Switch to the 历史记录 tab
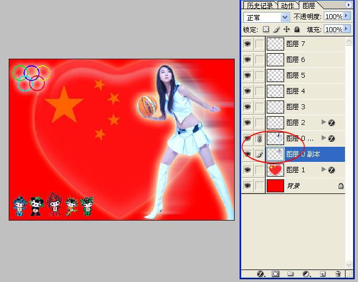358x282 pixels. pos(260,5)
